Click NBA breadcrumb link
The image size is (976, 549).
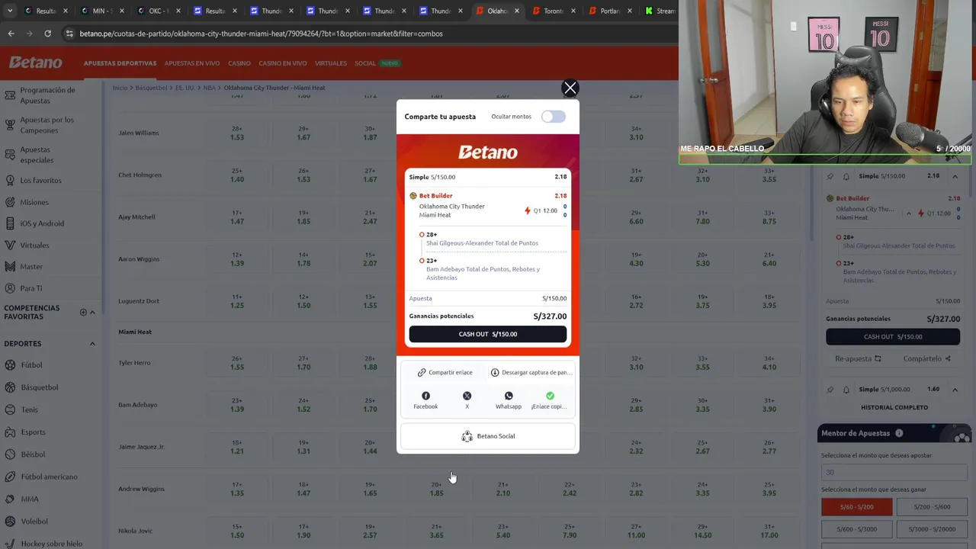tap(209, 88)
